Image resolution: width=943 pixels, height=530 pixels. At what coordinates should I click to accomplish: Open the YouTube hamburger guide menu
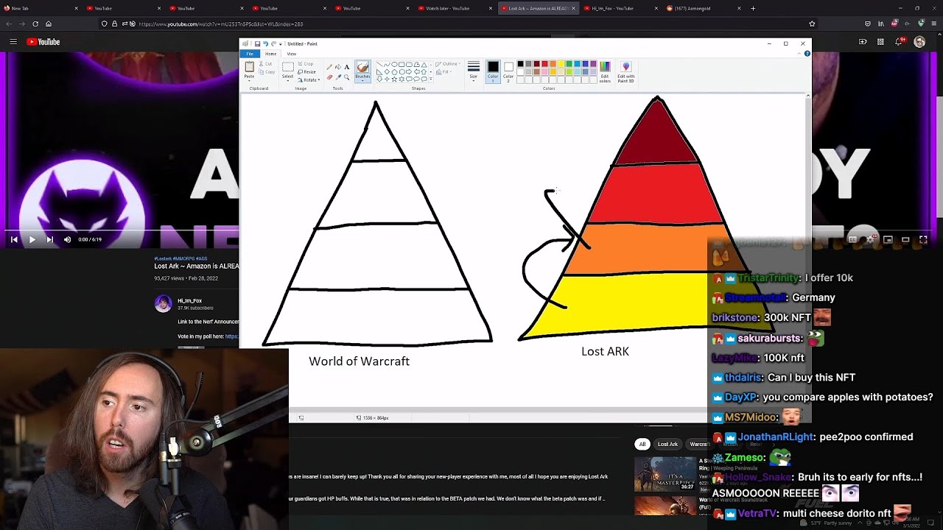[x=13, y=42]
